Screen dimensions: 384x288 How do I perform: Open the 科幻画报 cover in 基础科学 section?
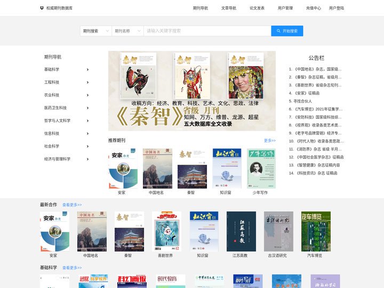coord(132,281)
